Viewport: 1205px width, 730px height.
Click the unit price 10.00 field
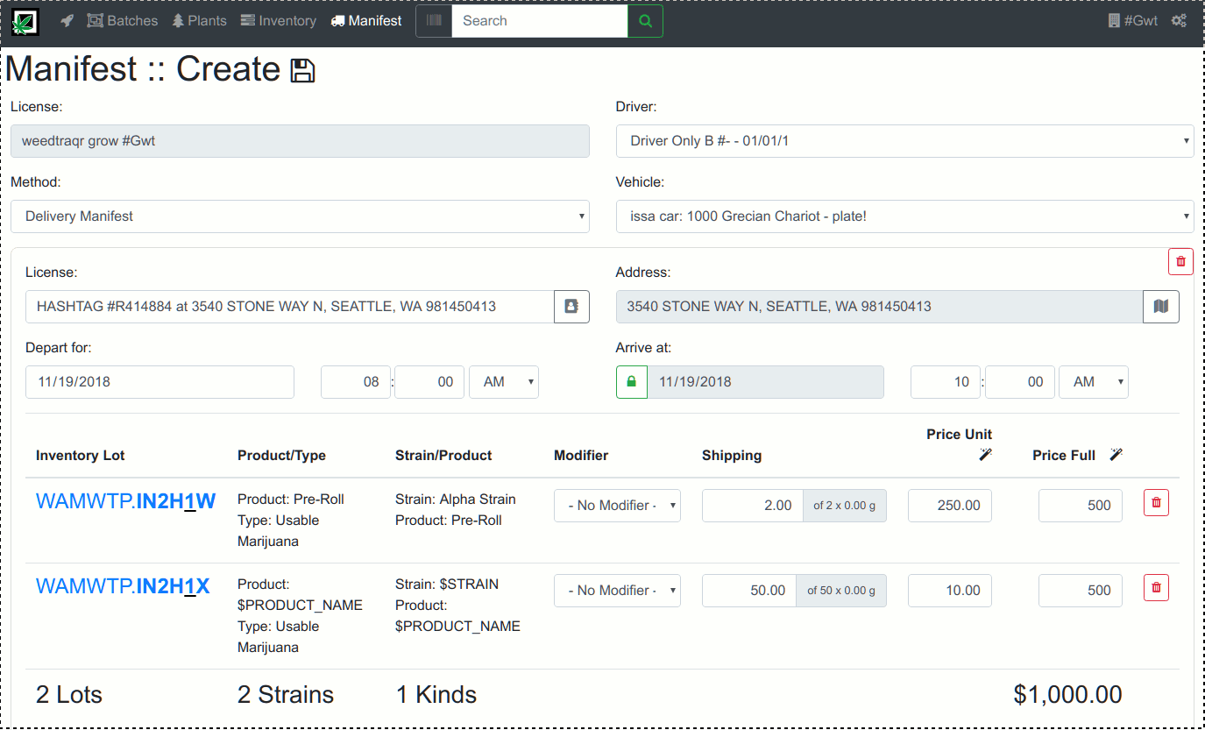click(950, 591)
